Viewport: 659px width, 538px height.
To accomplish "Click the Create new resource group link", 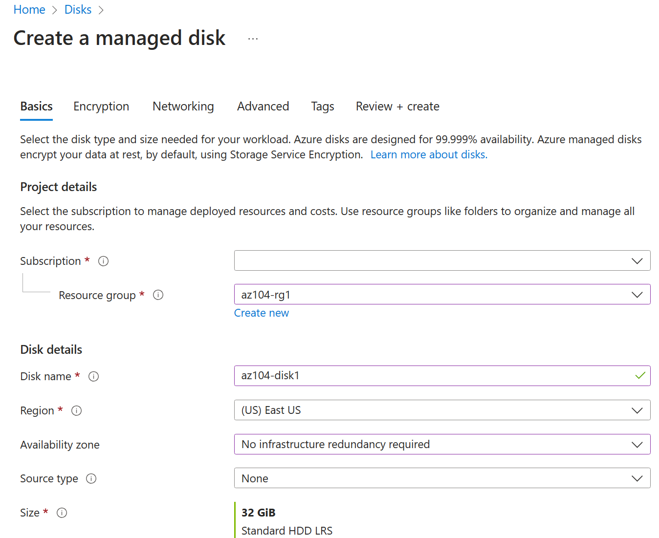I will tap(261, 313).
